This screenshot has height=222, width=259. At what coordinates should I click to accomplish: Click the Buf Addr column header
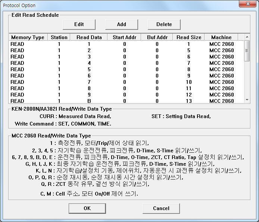click(x=157, y=37)
